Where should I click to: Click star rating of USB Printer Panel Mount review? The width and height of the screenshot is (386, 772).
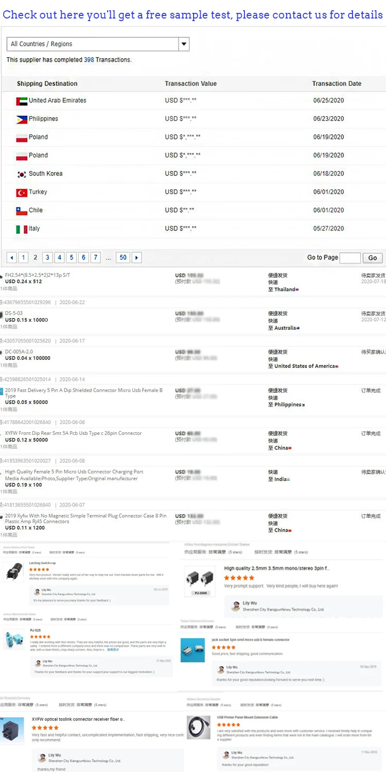click(229, 725)
